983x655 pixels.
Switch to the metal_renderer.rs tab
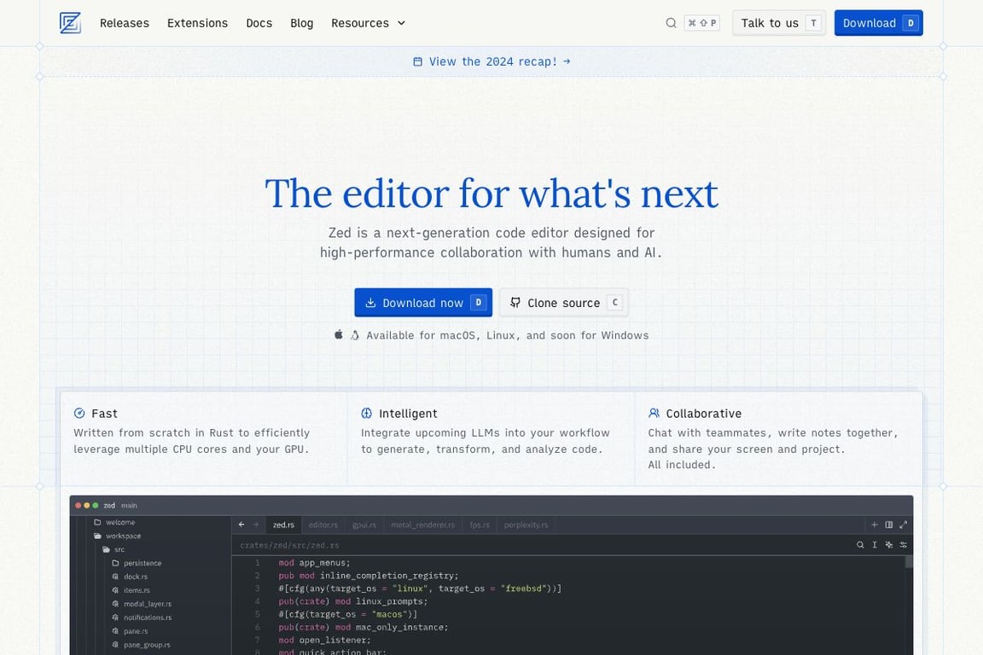click(x=422, y=525)
